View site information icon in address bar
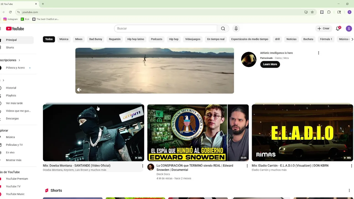Image resolution: width=354 pixels, height=199 pixels. (x=18, y=12)
